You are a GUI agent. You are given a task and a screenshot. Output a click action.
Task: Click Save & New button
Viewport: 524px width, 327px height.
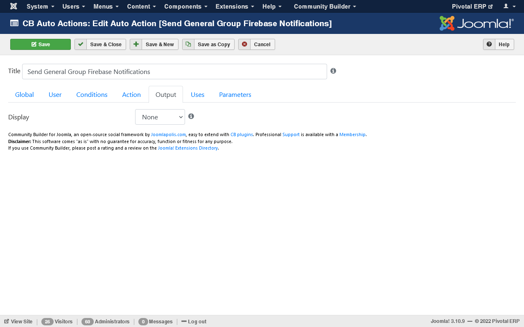154,45
